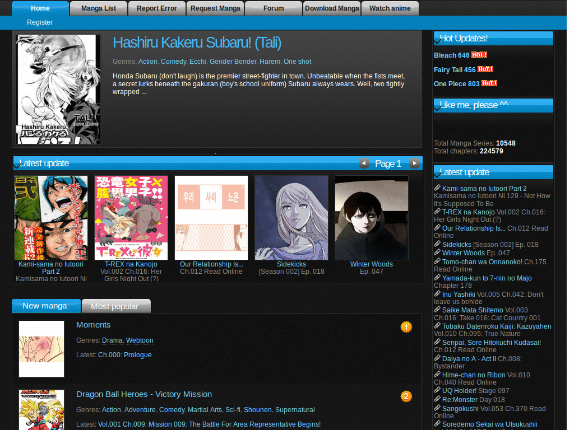
Task: Select the Supernatural genre link
Action: (295, 410)
